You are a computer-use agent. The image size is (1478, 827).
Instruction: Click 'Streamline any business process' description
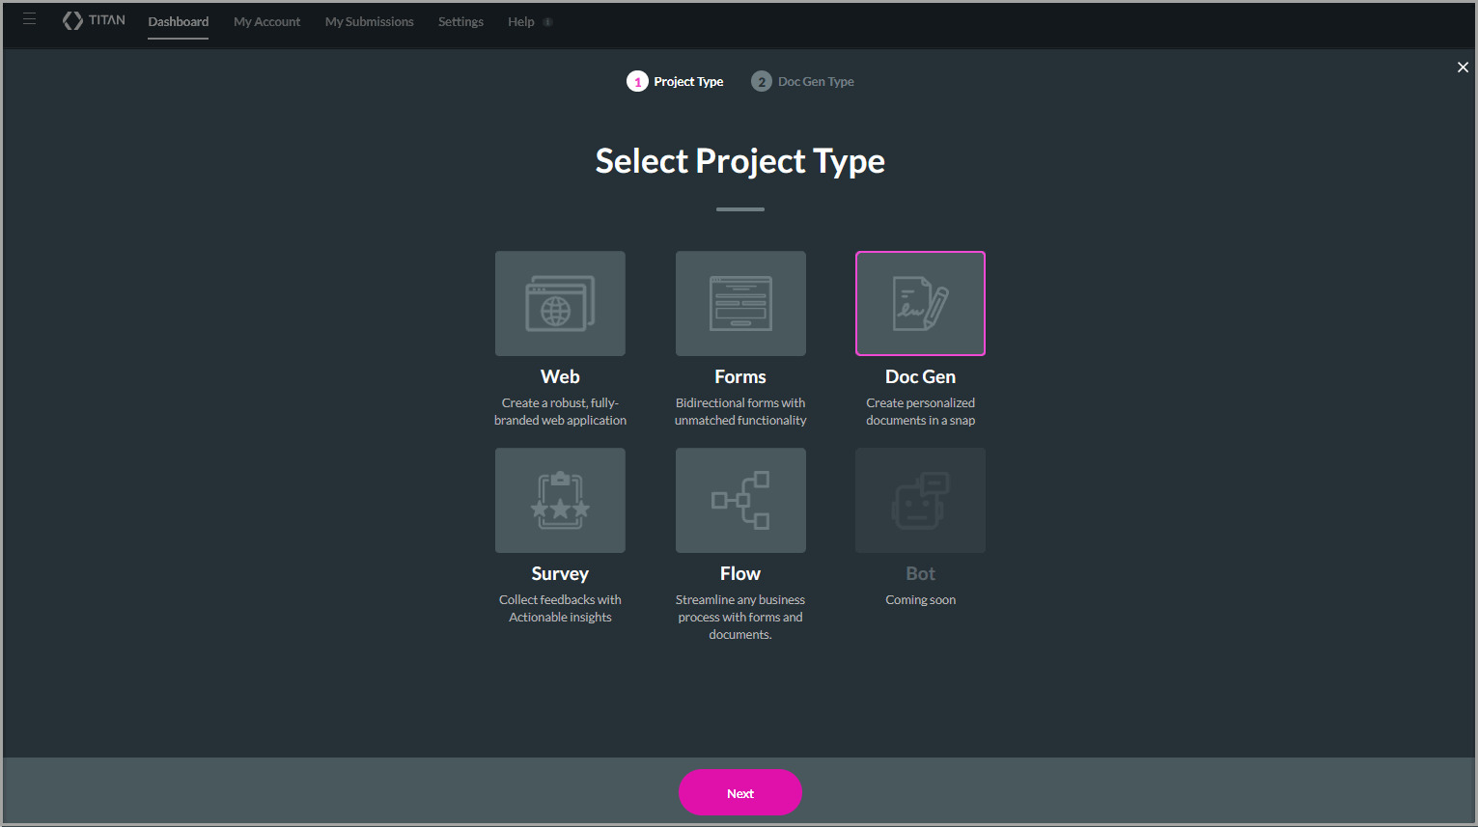(x=740, y=618)
